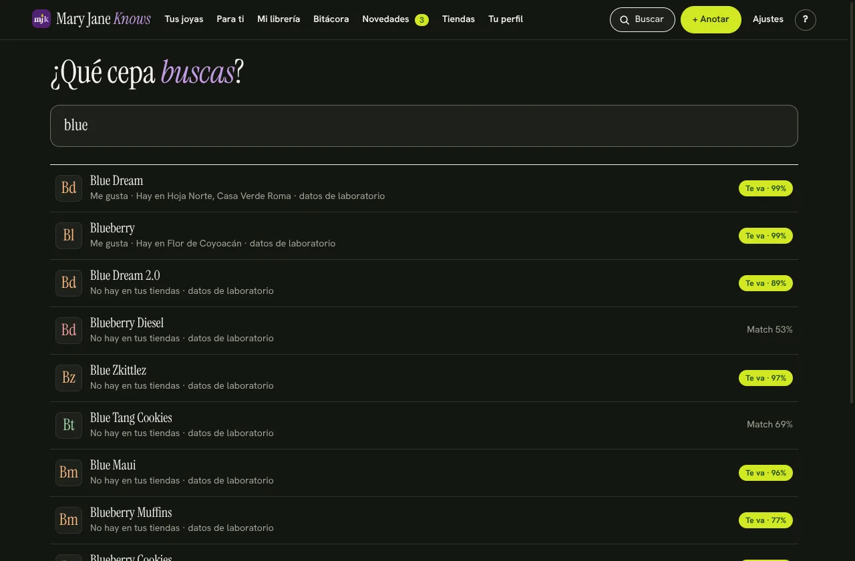Select the Blueberry Diesel result
This screenshot has height=561, width=855.
pos(424,331)
